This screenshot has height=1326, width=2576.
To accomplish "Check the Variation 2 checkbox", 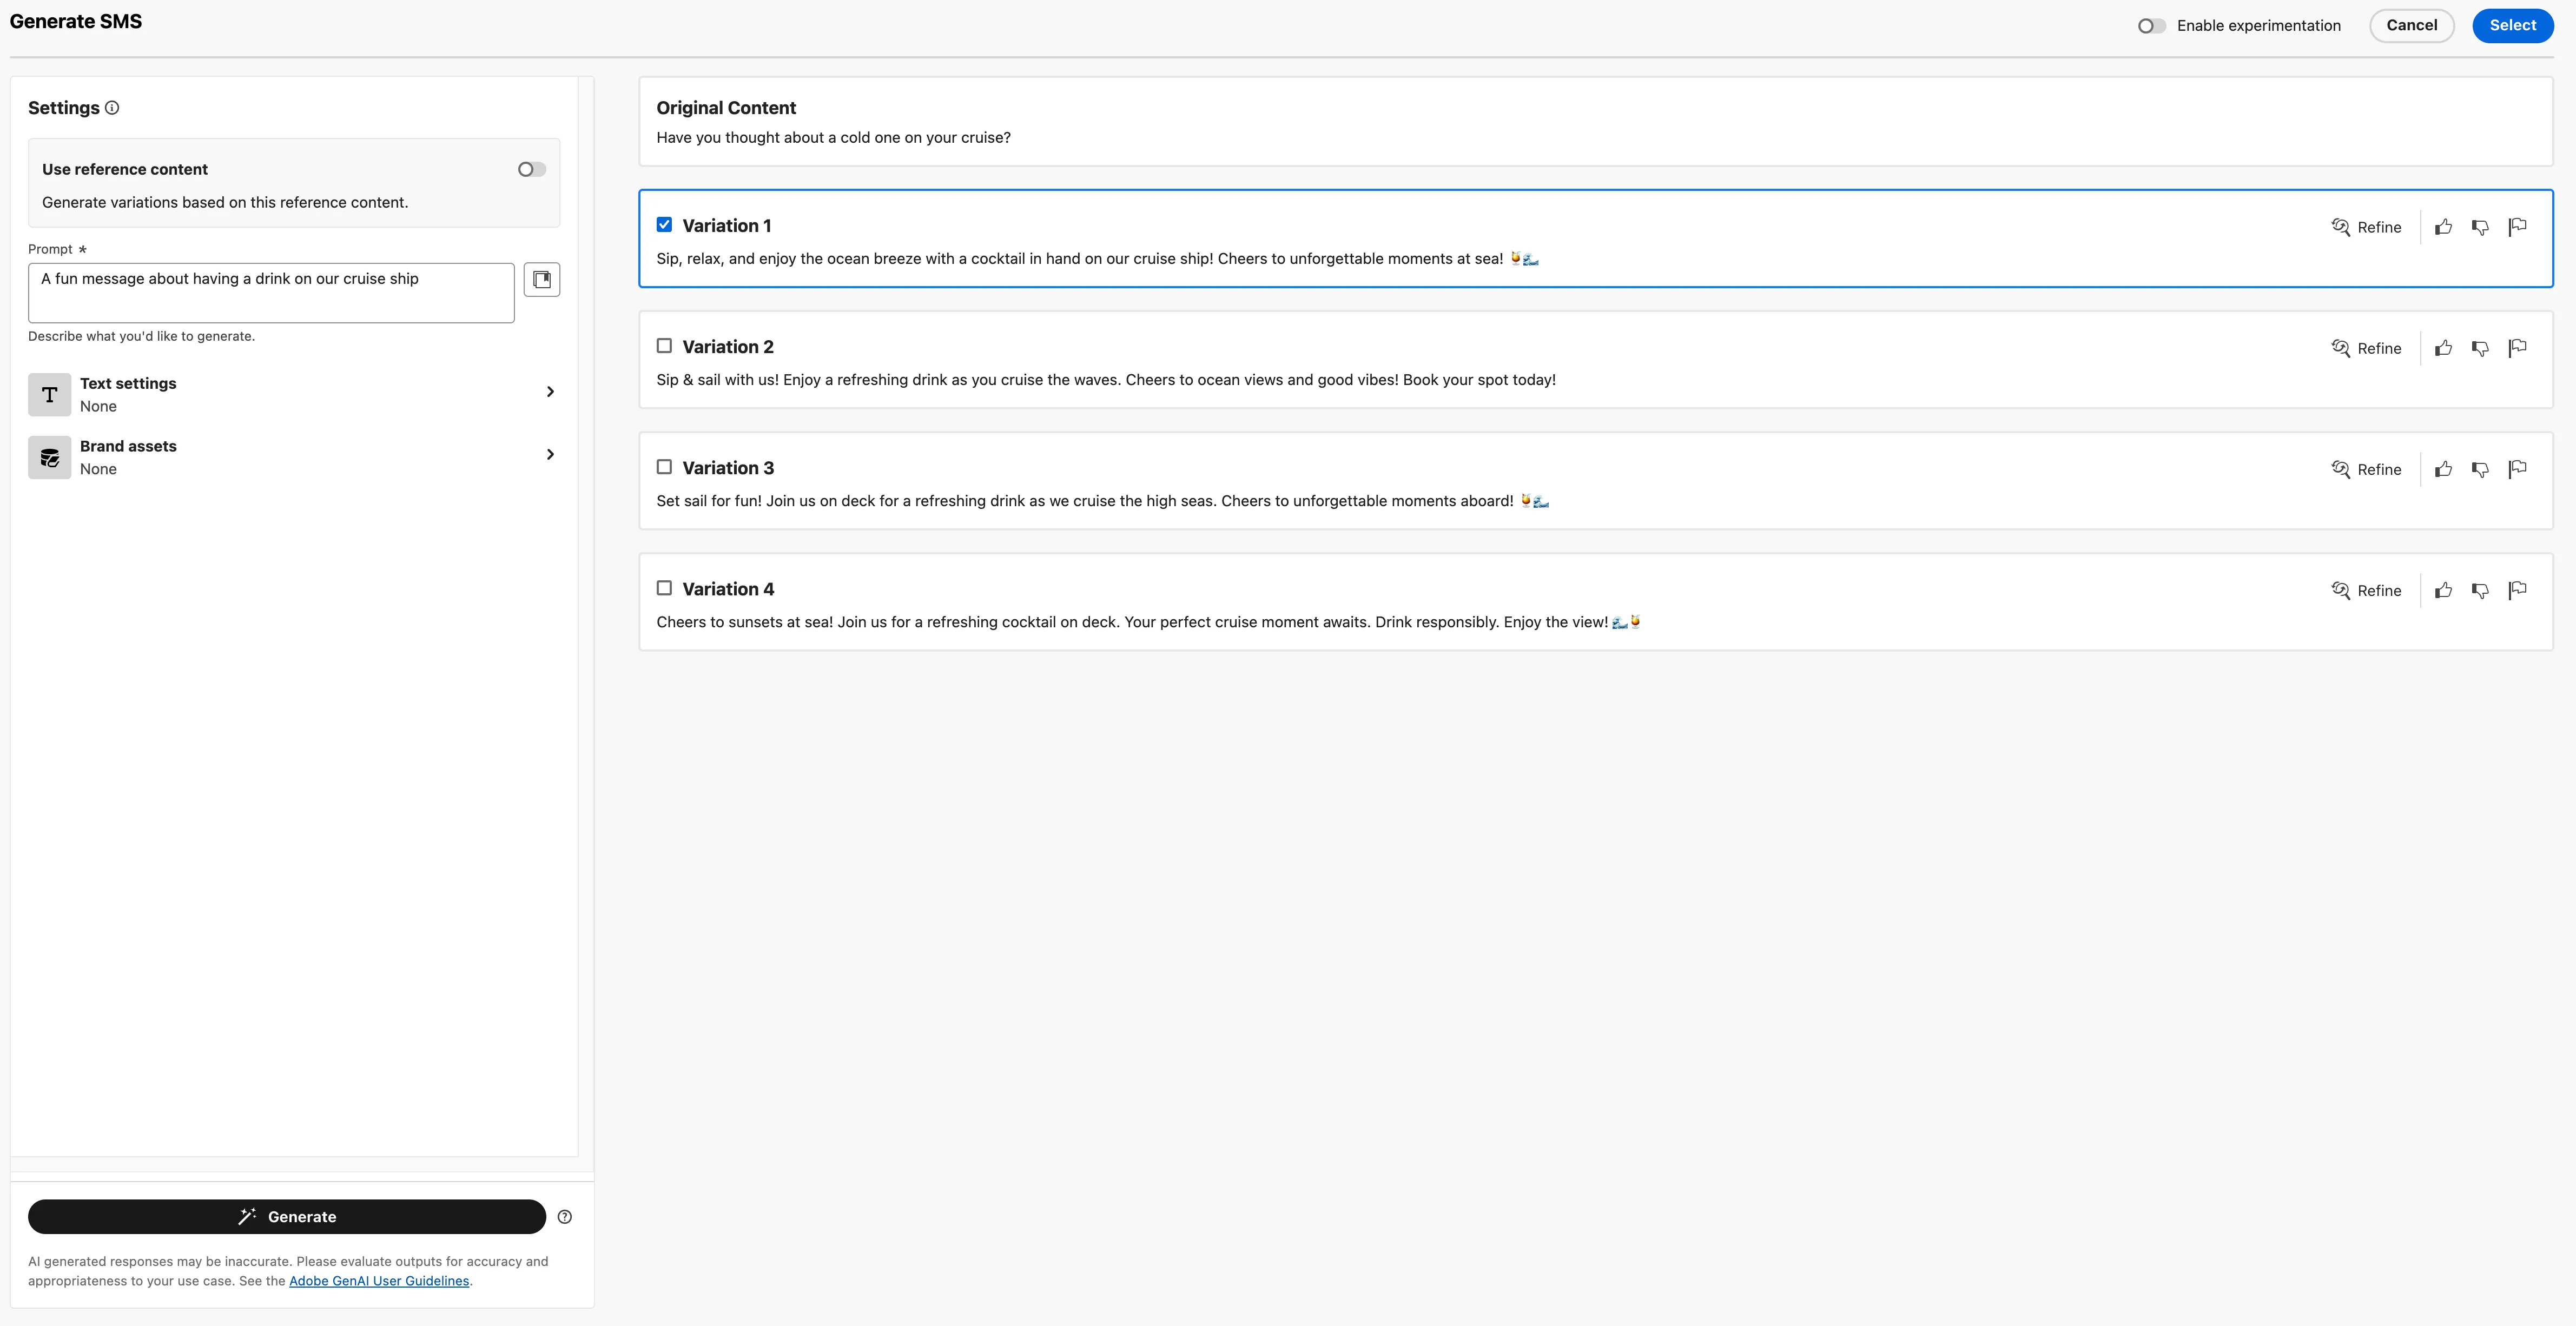I will [664, 346].
